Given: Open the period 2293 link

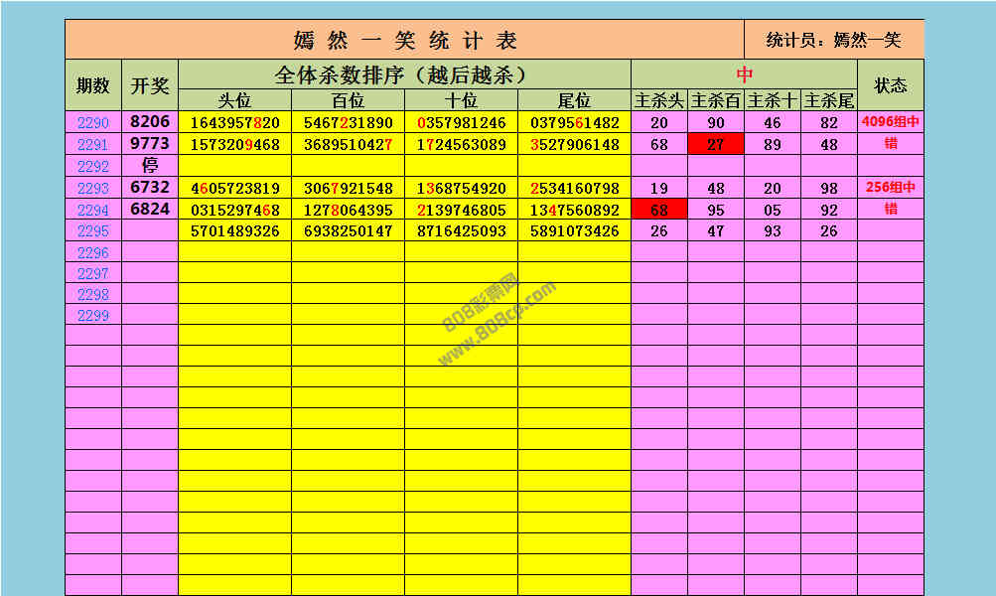Looking at the screenshot, I should pos(93,189).
